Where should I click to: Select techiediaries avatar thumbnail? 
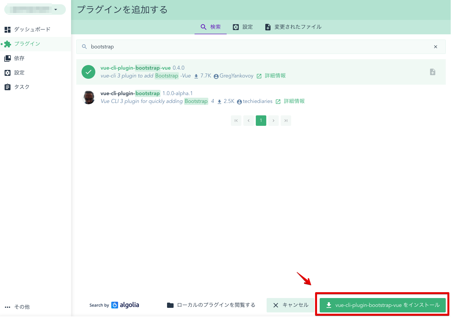88,97
